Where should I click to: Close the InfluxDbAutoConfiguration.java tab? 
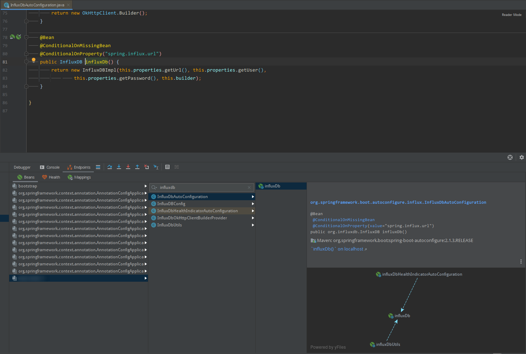(x=68, y=5)
